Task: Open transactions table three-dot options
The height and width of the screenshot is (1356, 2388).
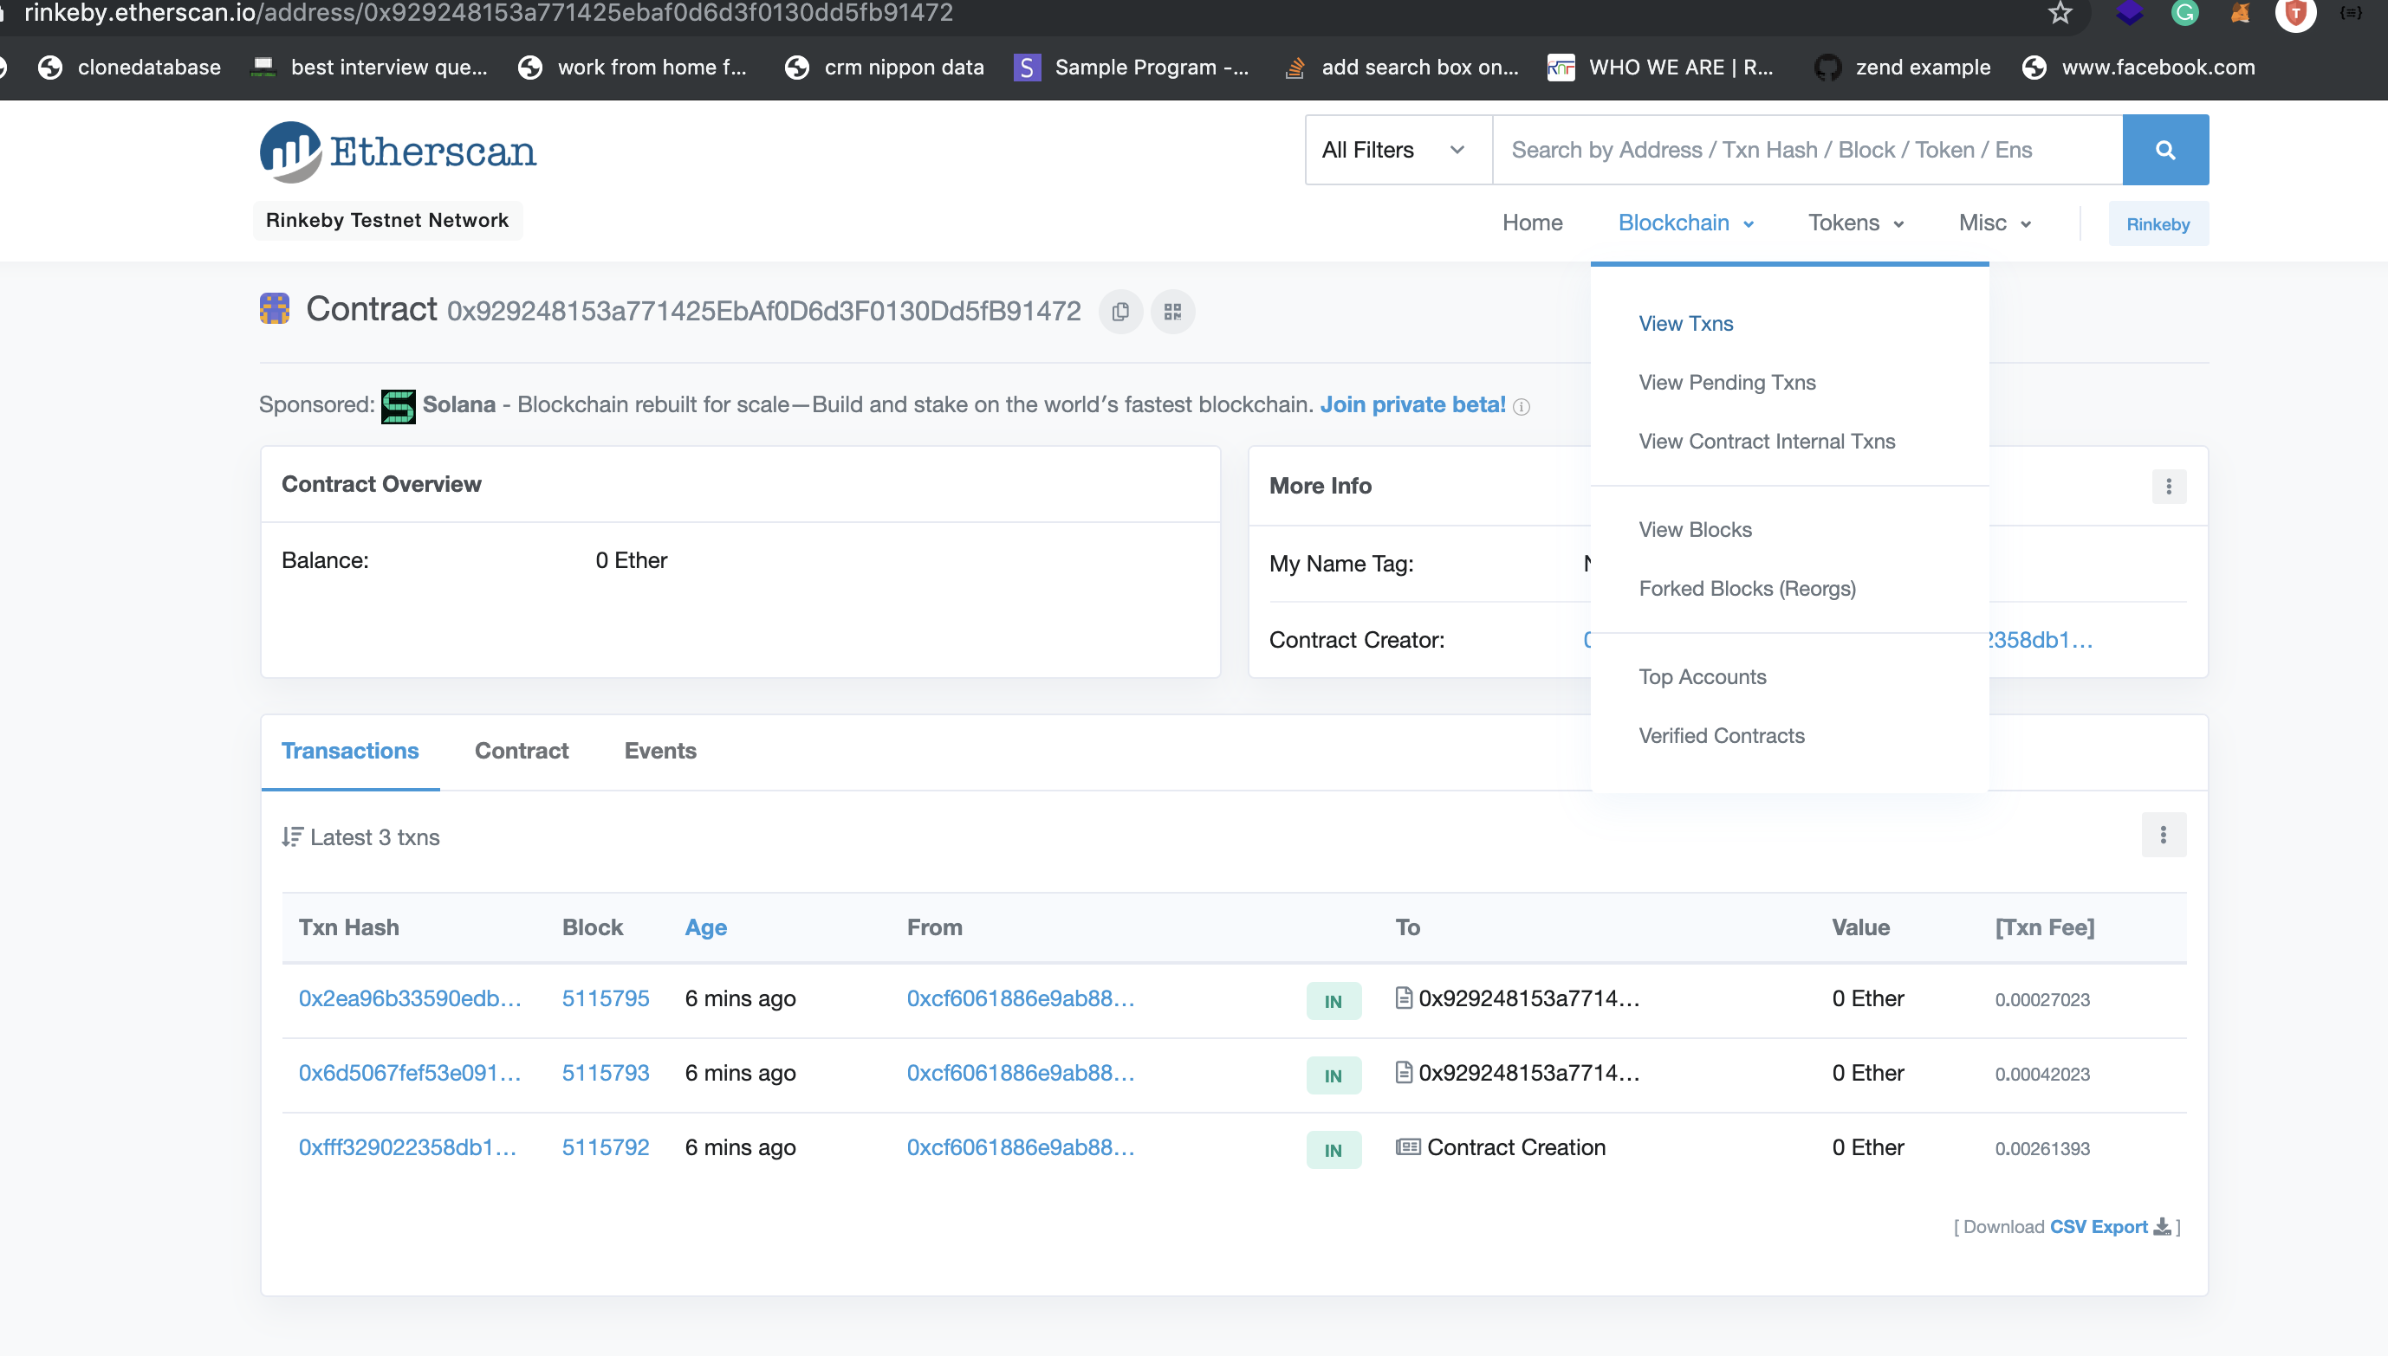Action: [2163, 836]
